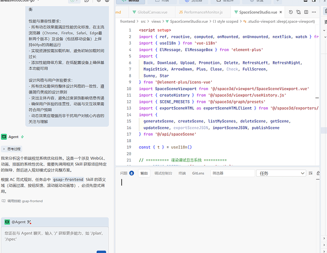
Task: Switch to the 终端 terminal tab
Action: point(182,173)
